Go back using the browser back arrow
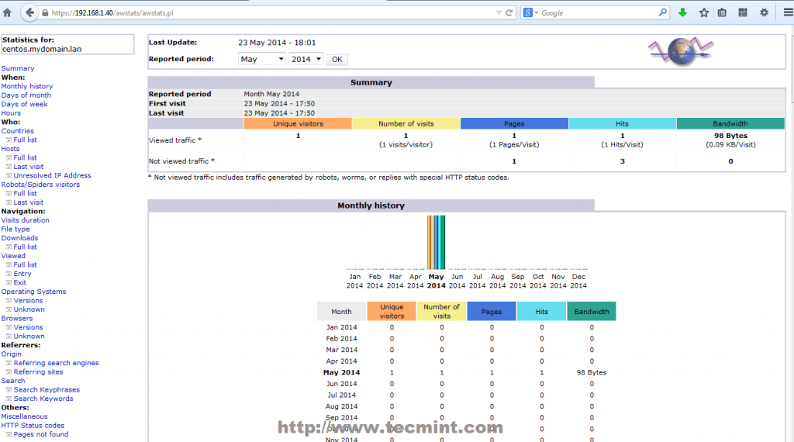This screenshot has width=794, height=442. [x=29, y=12]
